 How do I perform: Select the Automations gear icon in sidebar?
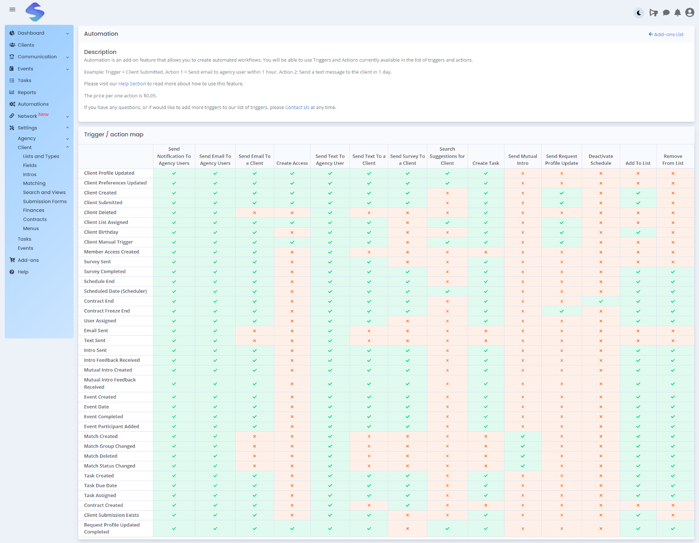pyautogui.click(x=12, y=104)
